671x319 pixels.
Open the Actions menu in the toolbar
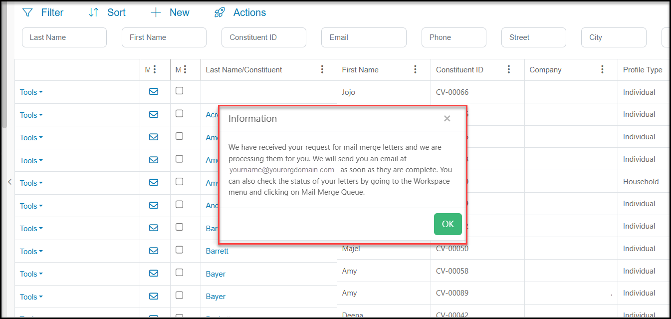(x=240, y=12)
